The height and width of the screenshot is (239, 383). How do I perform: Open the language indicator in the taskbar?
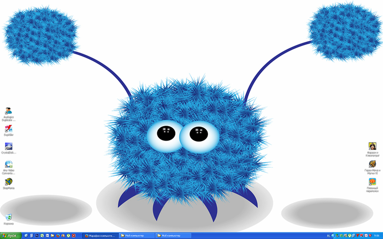coord(328,236)
